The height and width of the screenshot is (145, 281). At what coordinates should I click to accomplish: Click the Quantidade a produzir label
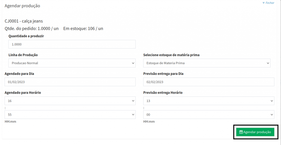pos(26,36)
